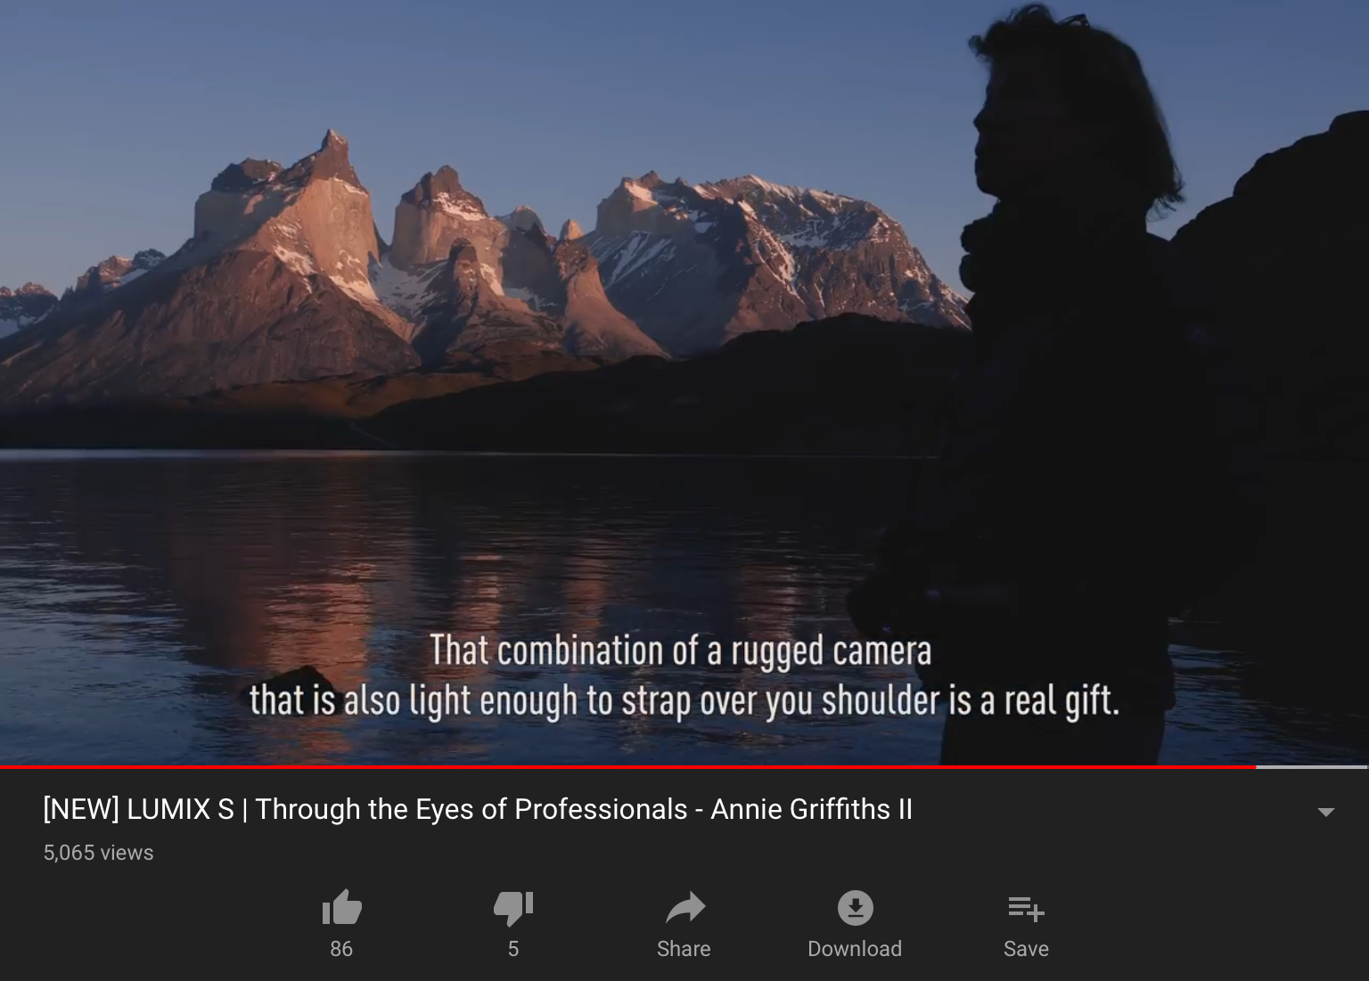
Task: Click the LUMIX S video title text
Action: (x=478, y=809)
